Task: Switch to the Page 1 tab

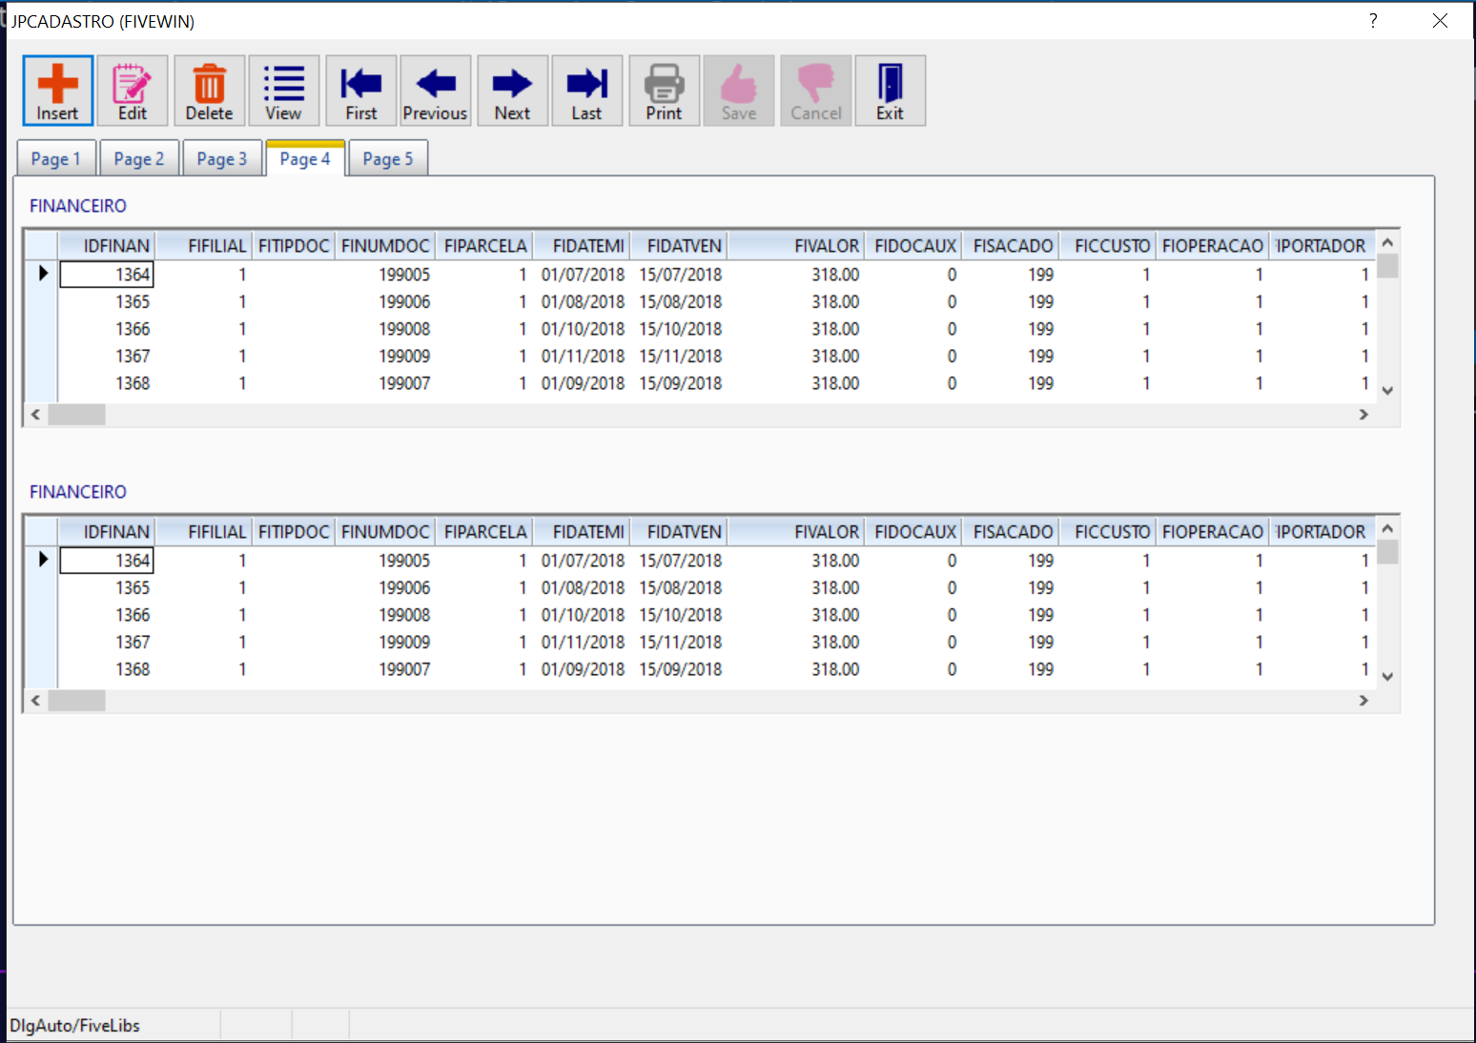Action: pos(55,159)
